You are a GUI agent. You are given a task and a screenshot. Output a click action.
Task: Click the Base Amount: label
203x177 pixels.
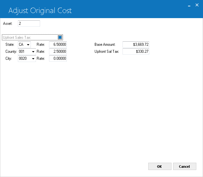(105, 44)
